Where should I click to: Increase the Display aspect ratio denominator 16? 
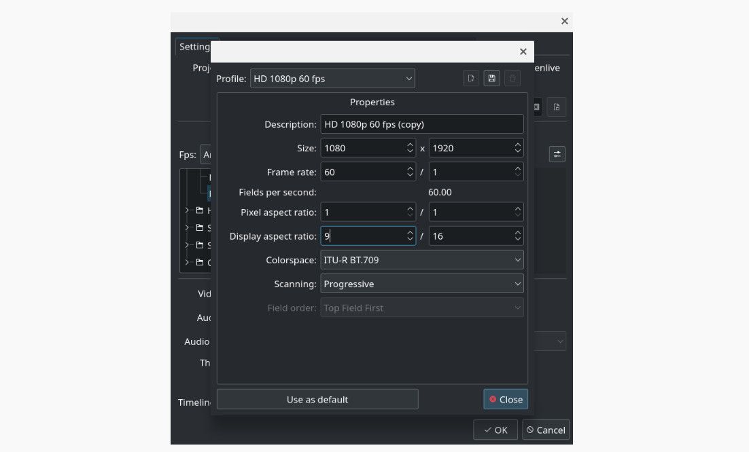tap(518, 232)
